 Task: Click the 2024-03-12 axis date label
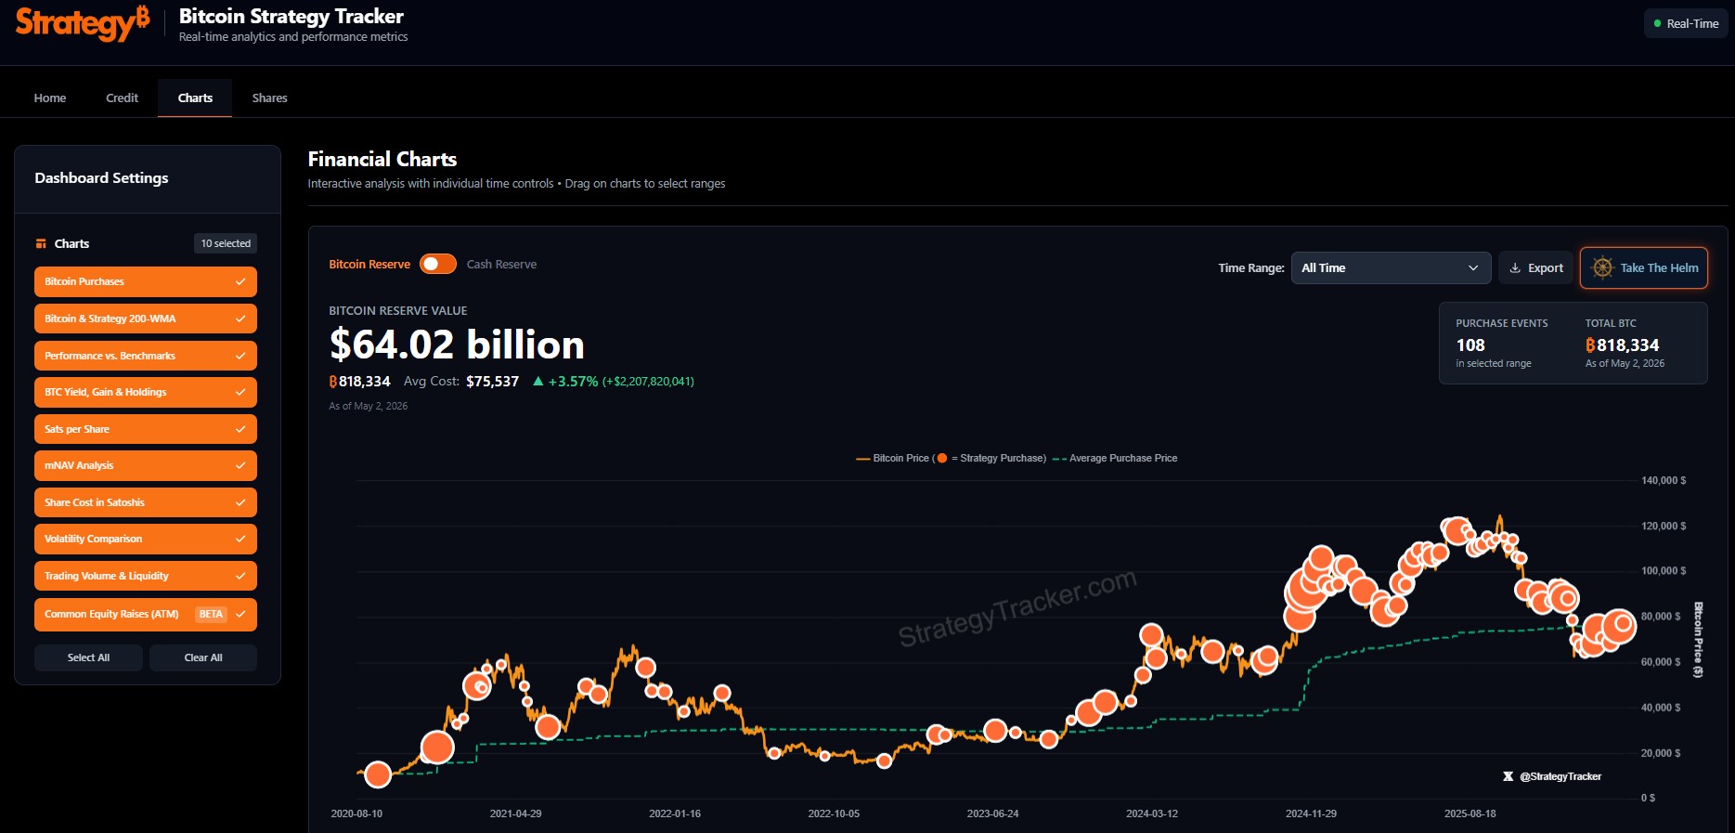click(1152, 813)
